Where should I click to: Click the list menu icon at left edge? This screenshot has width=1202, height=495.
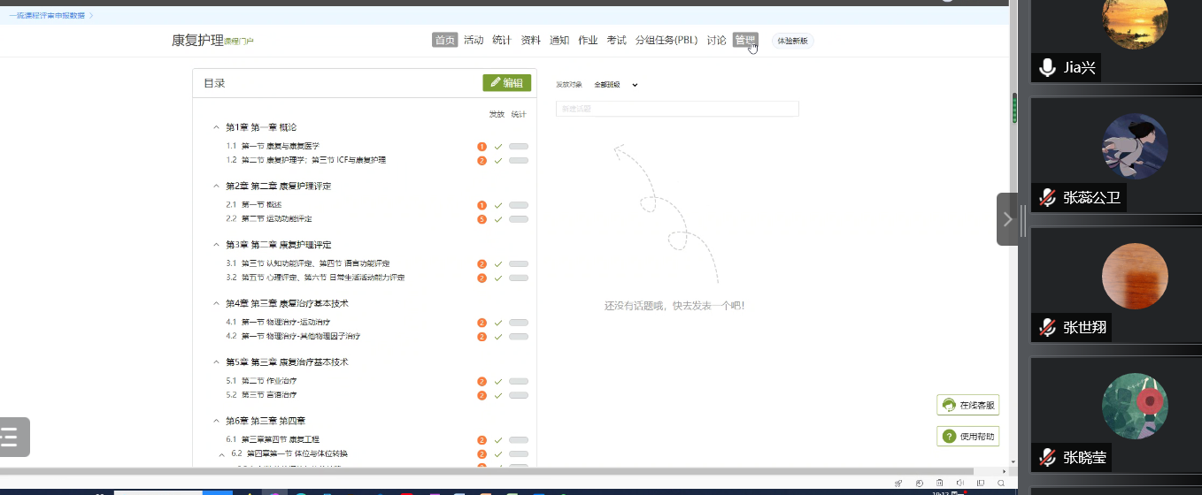(x=11, y=437)
